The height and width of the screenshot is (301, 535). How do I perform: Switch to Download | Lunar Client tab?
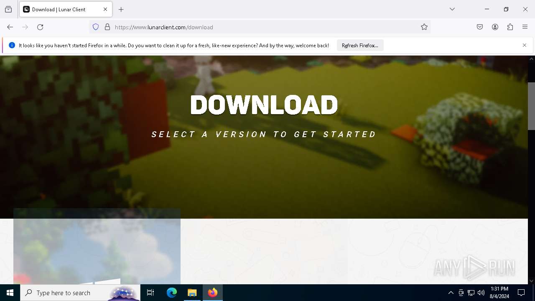pos(66,9)
